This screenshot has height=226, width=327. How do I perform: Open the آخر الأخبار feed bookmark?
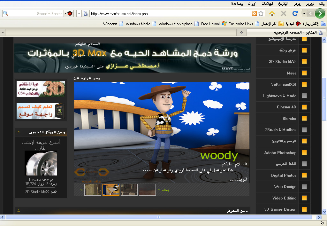(x=272, y=24)
